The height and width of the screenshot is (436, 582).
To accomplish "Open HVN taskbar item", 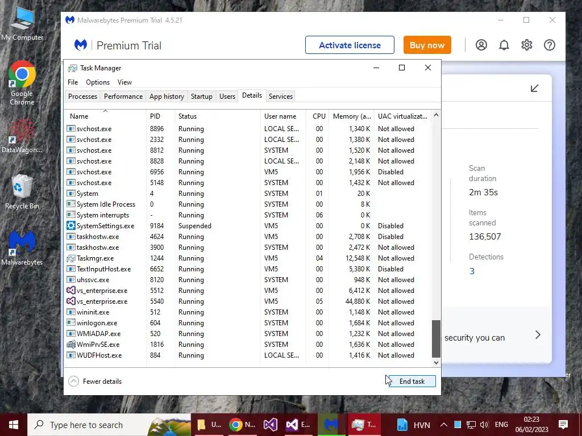I will coord(413,425).
